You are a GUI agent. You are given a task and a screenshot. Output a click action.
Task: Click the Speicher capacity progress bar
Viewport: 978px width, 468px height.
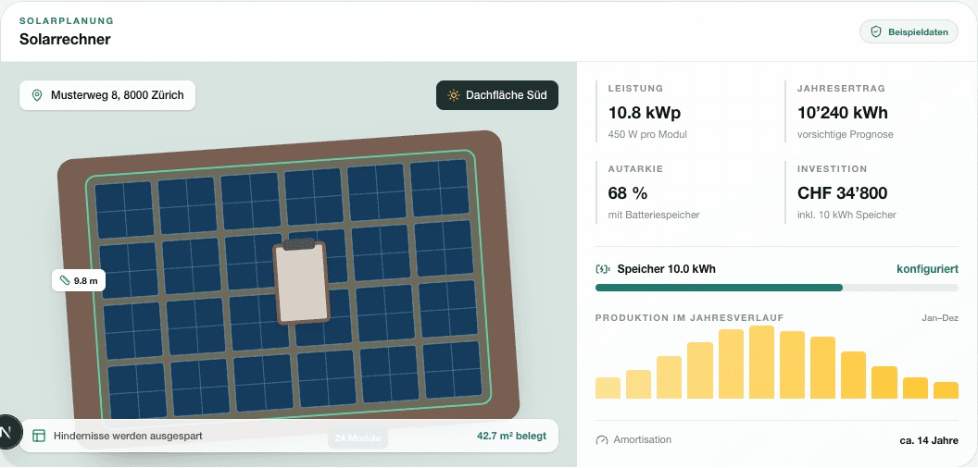pos(776,288)
